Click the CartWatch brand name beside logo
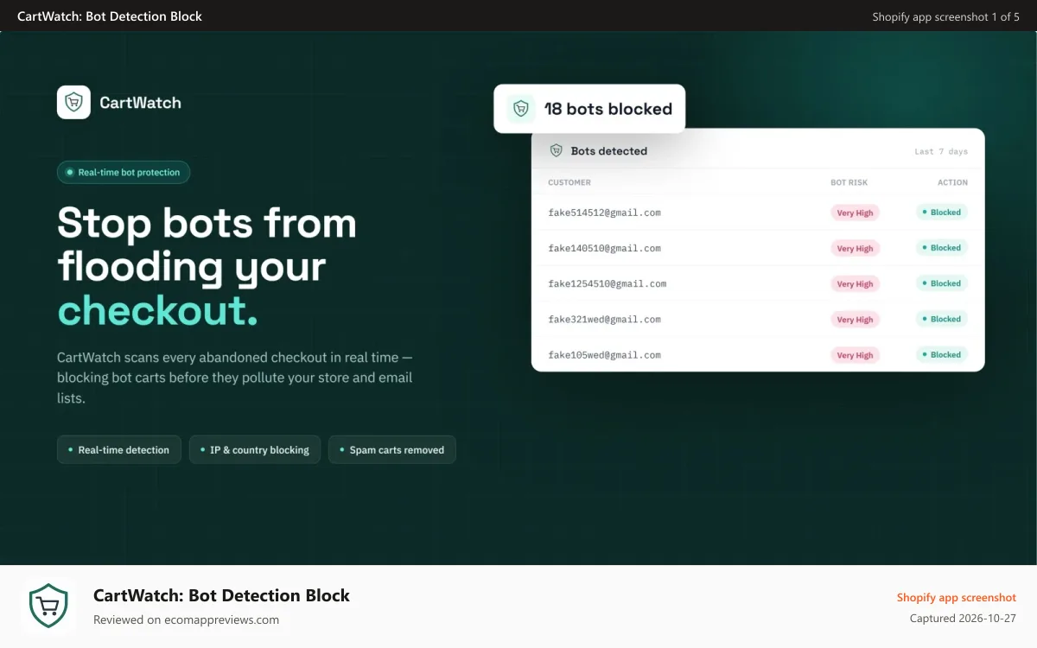The width and height of the screenshot is (1037, 648). (x=140, y=103)
